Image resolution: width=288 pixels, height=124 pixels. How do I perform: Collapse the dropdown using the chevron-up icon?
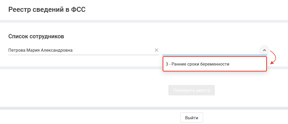coord(264,50)
